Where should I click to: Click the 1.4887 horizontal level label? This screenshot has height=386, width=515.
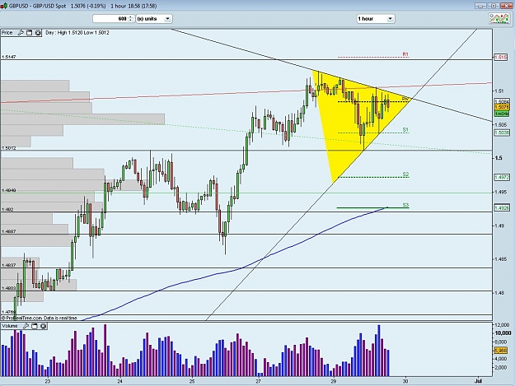tap(9, 231)
